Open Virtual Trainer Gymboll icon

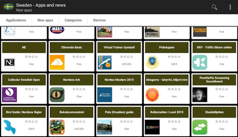click(x=104, y=62)
